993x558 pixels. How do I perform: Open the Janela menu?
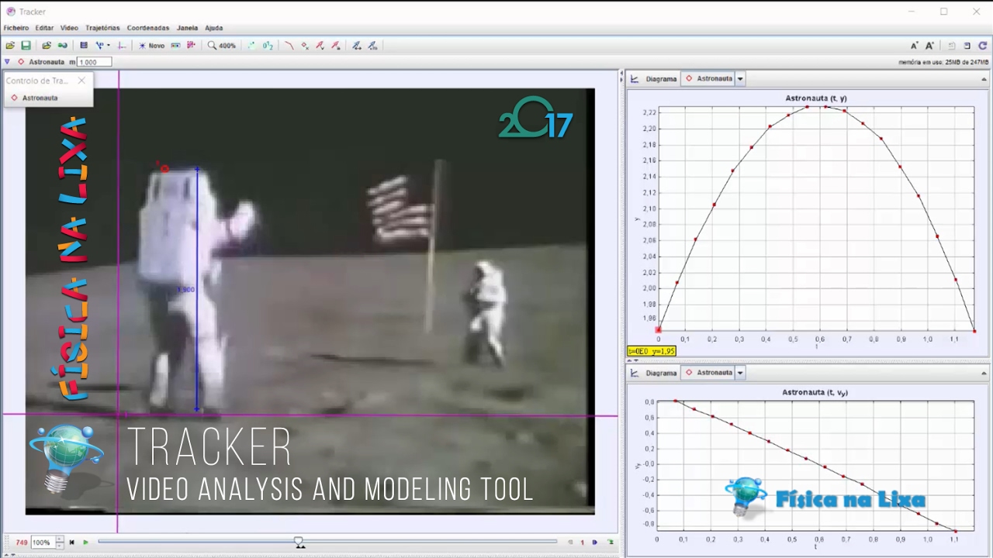click(187, 27)
